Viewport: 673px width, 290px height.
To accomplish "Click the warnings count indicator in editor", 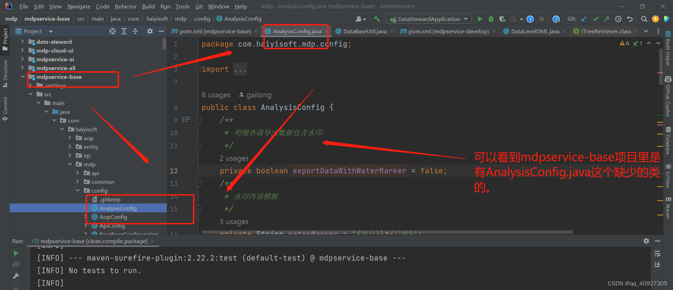I will 625,43.
